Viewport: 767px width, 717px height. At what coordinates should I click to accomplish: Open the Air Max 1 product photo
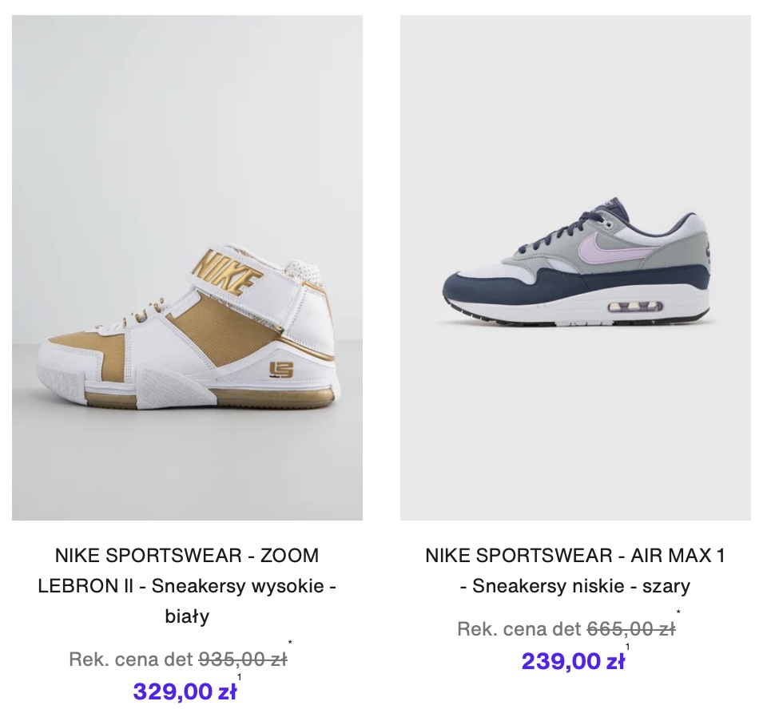(575, 267)
